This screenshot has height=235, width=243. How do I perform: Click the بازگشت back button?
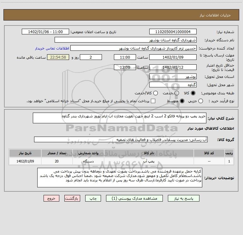[72, 198]
